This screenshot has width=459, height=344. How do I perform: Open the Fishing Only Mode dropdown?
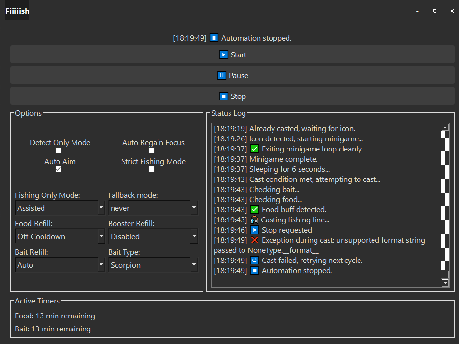click(60, 208)
